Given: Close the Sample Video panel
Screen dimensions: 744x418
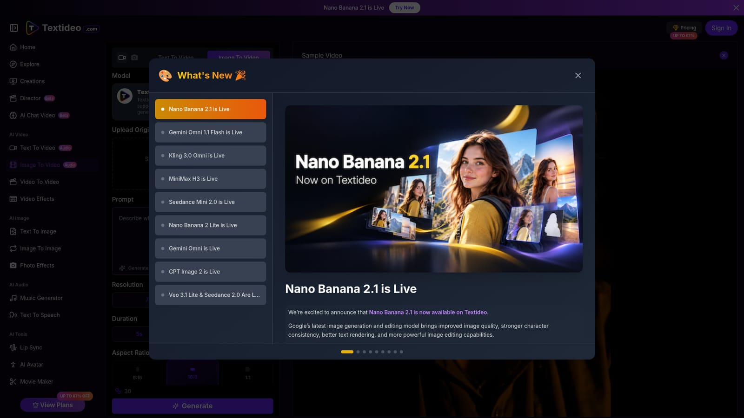Looking at the screenshot, I should click(724, 55).
